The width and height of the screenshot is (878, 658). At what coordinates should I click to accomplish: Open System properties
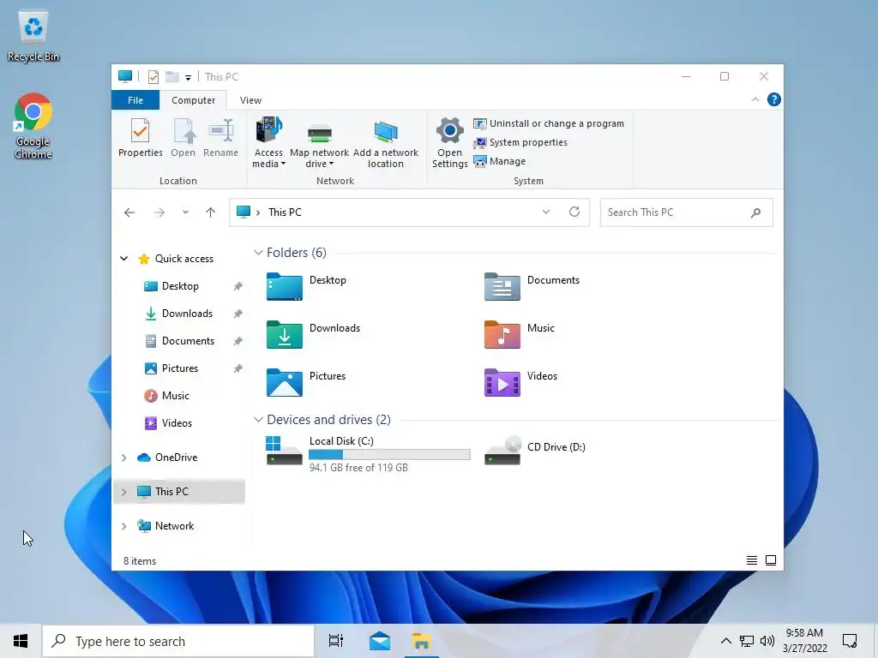520,143
